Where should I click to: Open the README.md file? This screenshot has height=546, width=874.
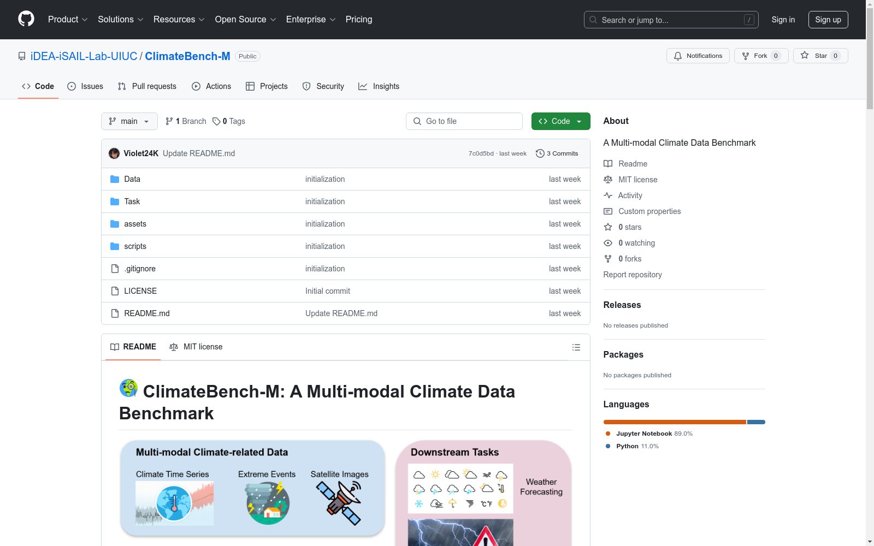[x=147, y=313]
